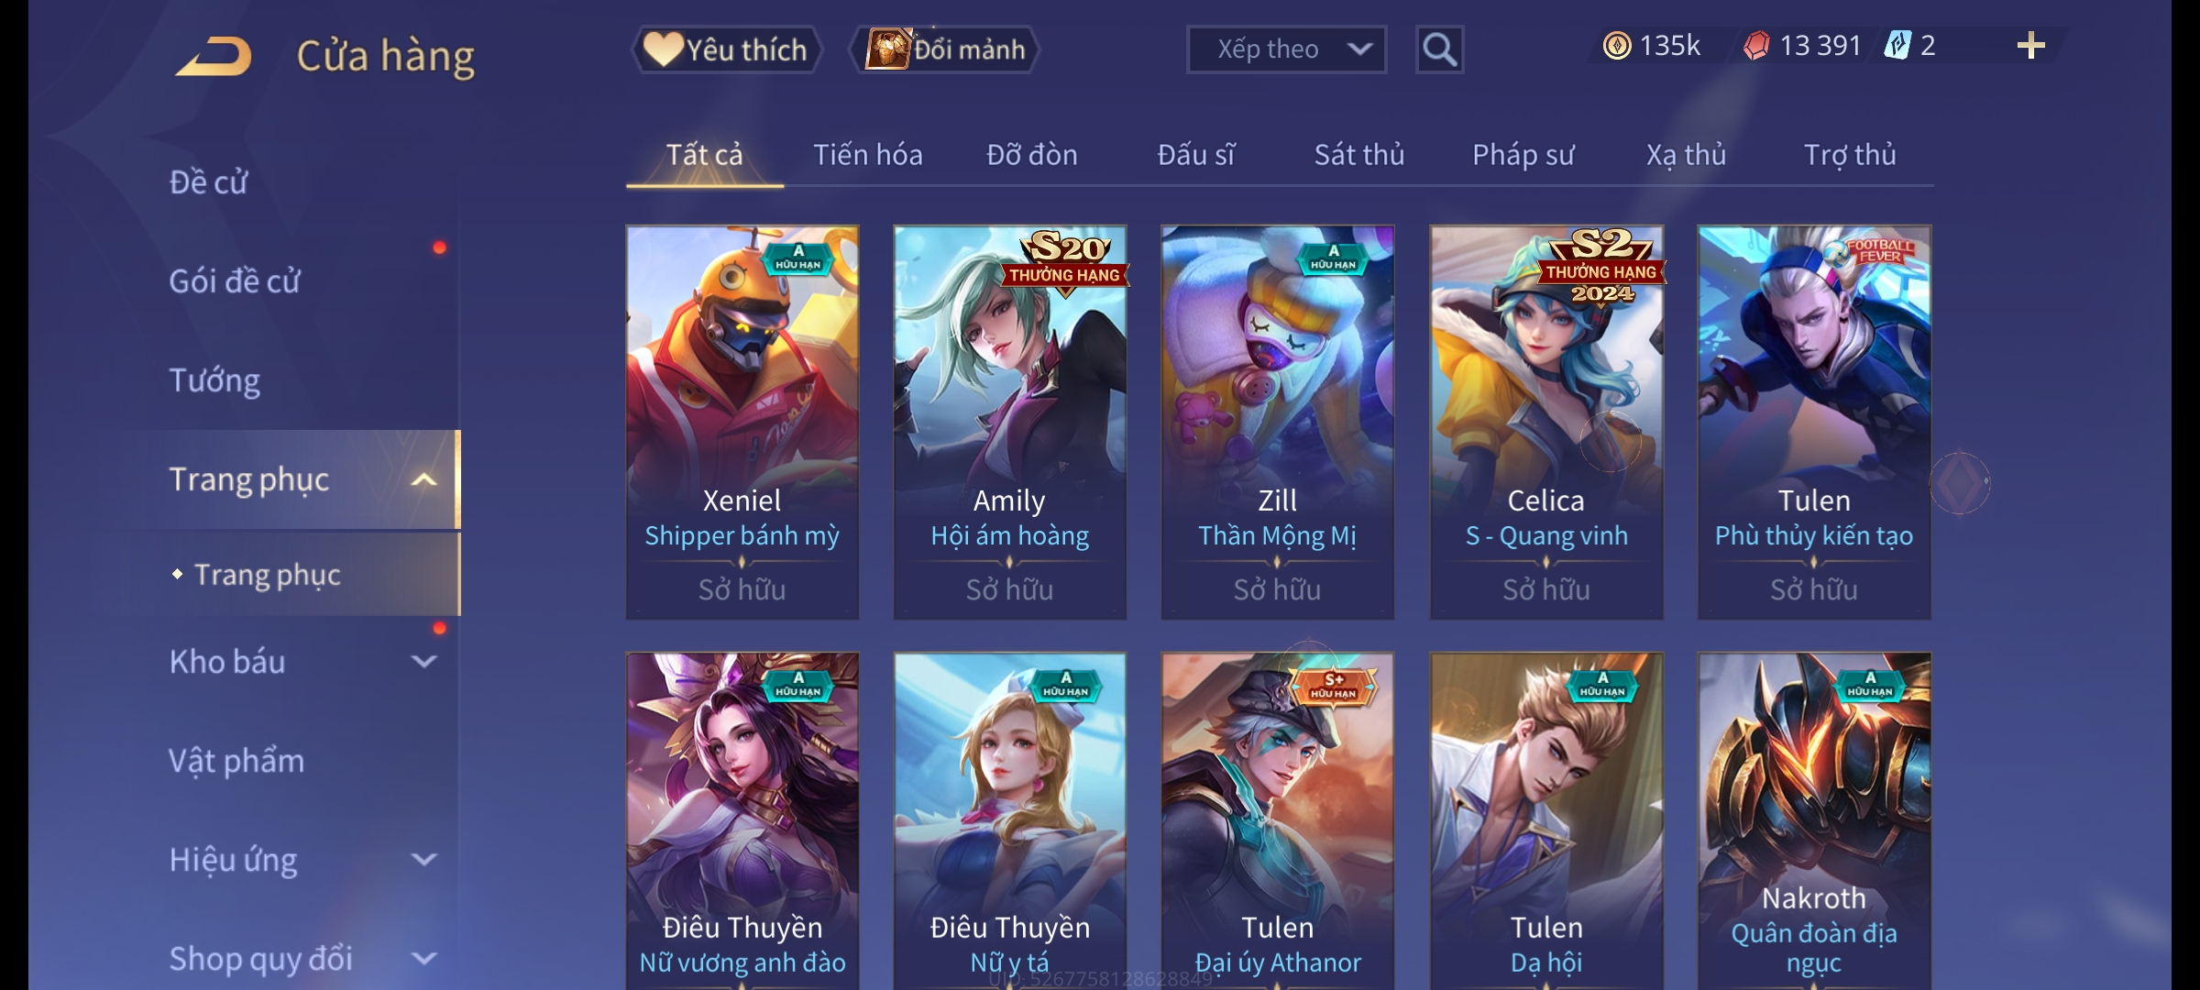2200x990 pixels.
Task: Select the Celica S - Quang vinh skin
Action: pyautogui.click(x=1546, y=423)
